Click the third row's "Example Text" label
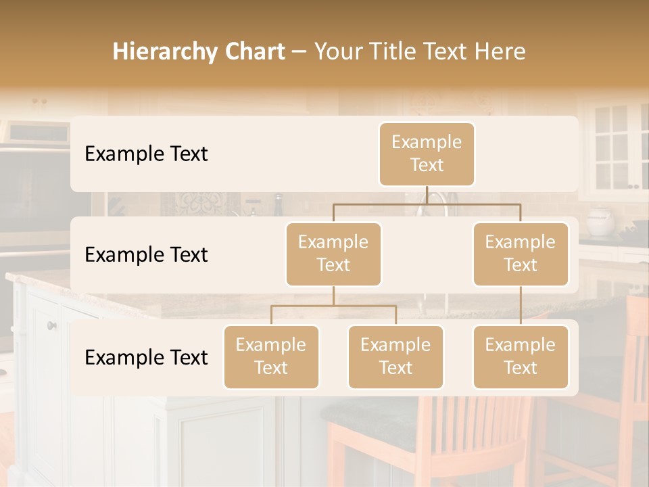Viewport: 649px width, 487px height. (x=146, y=357)
